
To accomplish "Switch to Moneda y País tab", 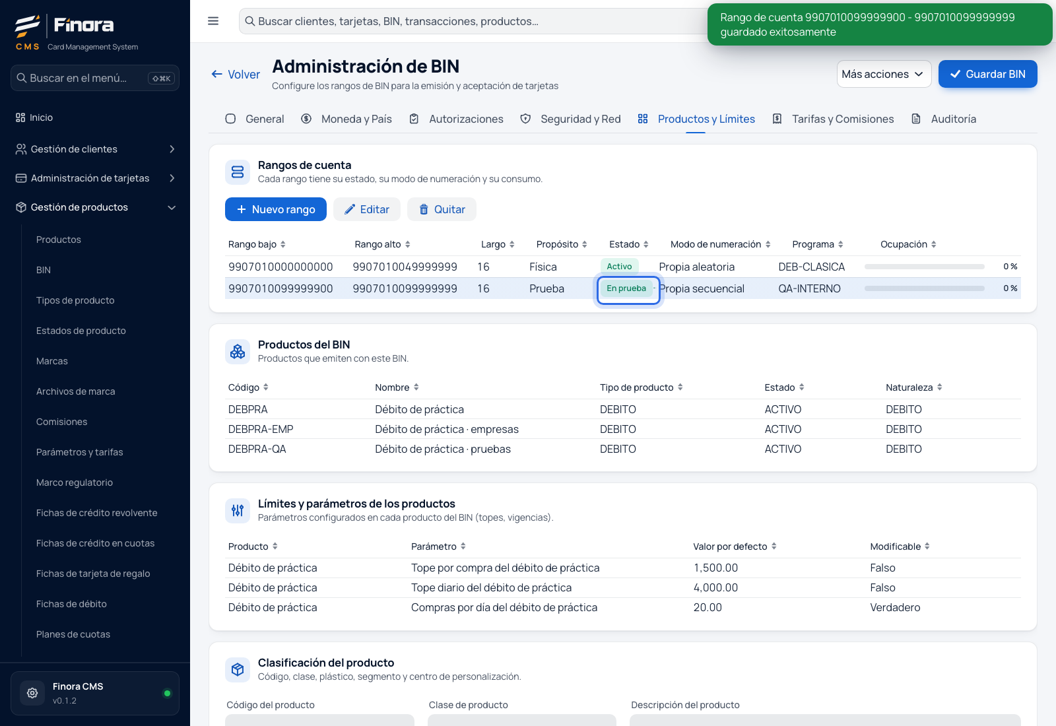I will click(346, 119).
